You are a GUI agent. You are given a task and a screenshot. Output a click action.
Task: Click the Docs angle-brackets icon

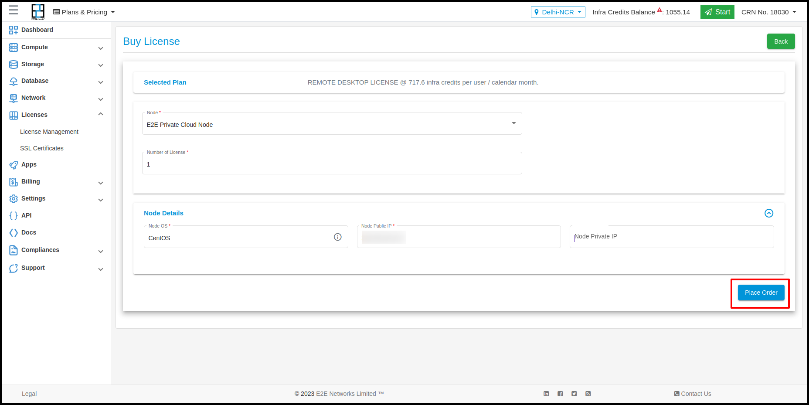[14, 233]
